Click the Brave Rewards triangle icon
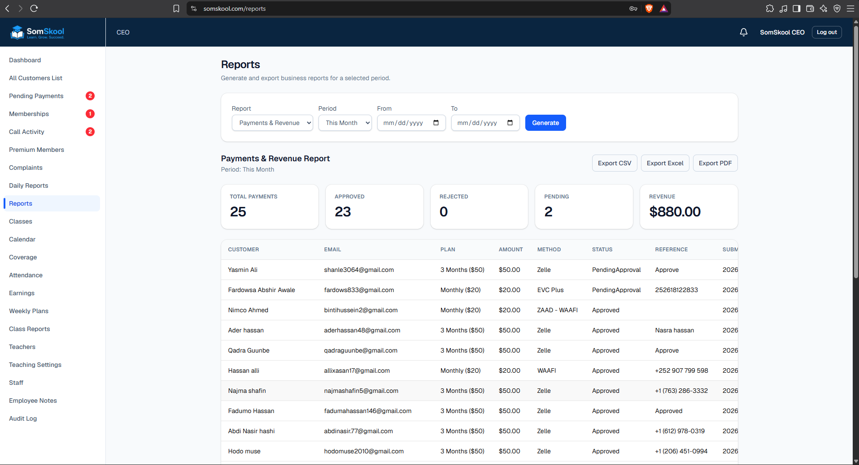The image size is (859, 465). tap(663, 9)
